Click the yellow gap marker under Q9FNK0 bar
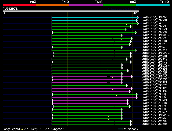The width and height of the screenshot is (172, 131). click(x=108, y=119)
